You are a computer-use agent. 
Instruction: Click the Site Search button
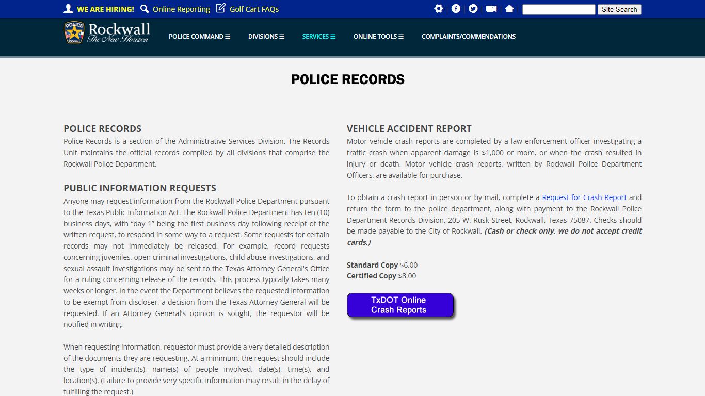pyautogui.click(x=619, y=9)
